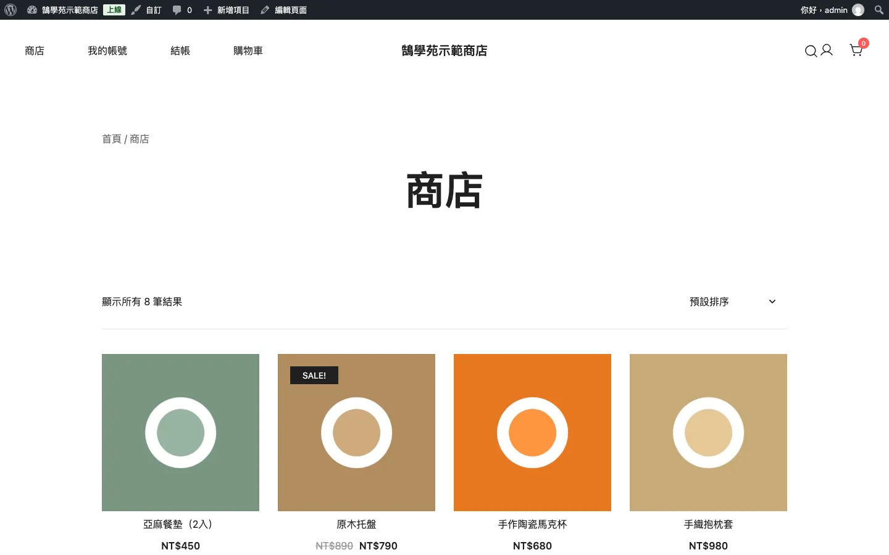Click the 手織抱枕套 product image
Screen dimensions: 889x555
pyautogui.click(x=708, y=432)
